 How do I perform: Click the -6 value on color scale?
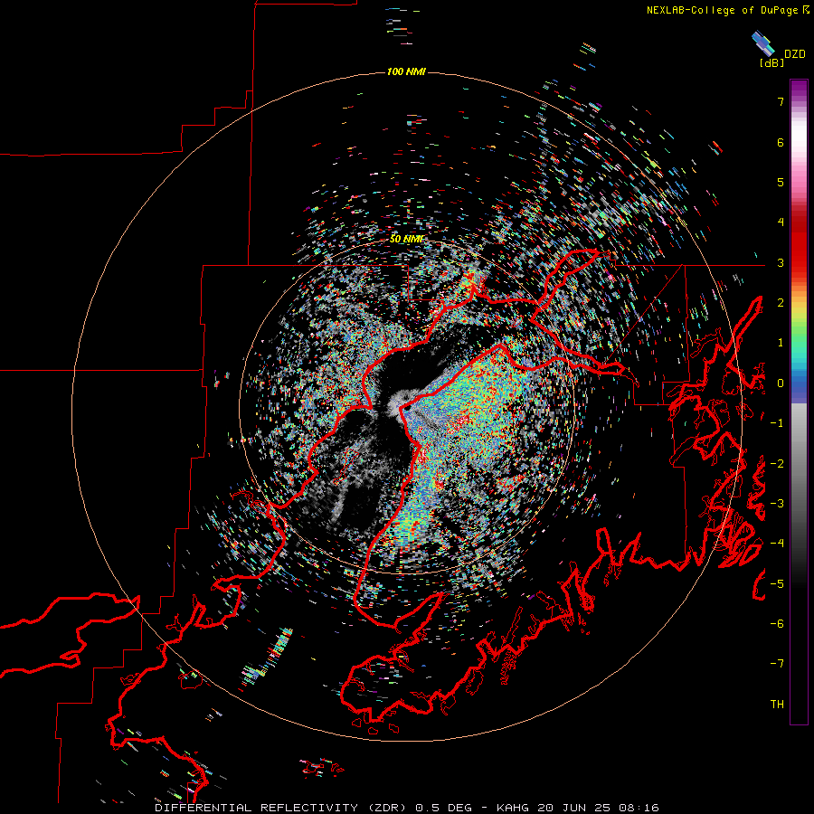(777, 624)
